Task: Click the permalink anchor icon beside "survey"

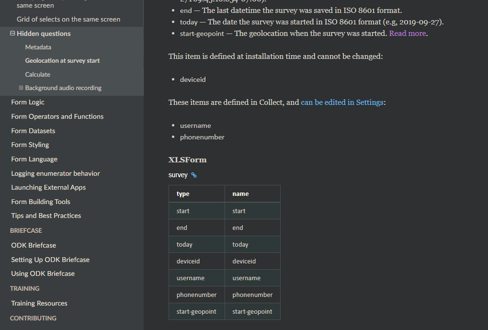Action: click(x=193, y=175)
